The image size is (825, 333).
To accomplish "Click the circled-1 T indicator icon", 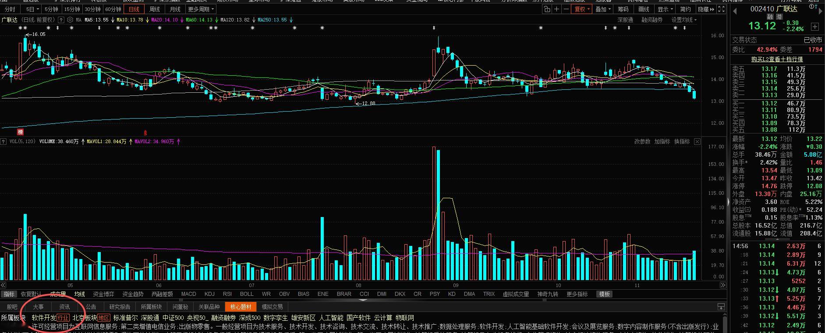I will tap(814, 6).
